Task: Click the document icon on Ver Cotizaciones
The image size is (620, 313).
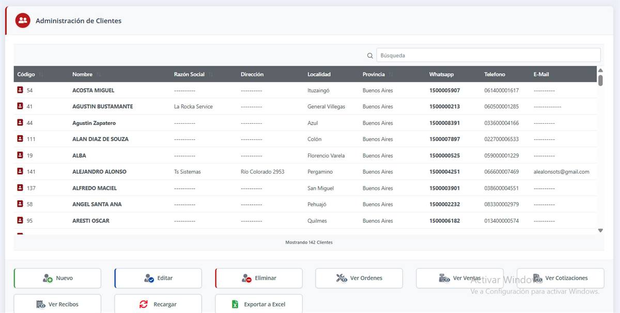Action: [x=537, y=278]
